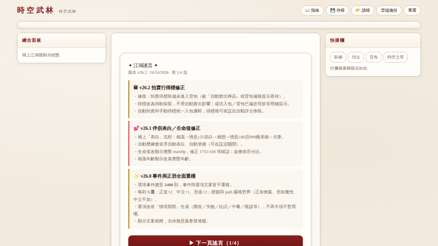Image resolution: width=438 pixels, height=246 pixels.
Task: Open the 背包 backpack shortcut
Action: [x=373, y=57]
